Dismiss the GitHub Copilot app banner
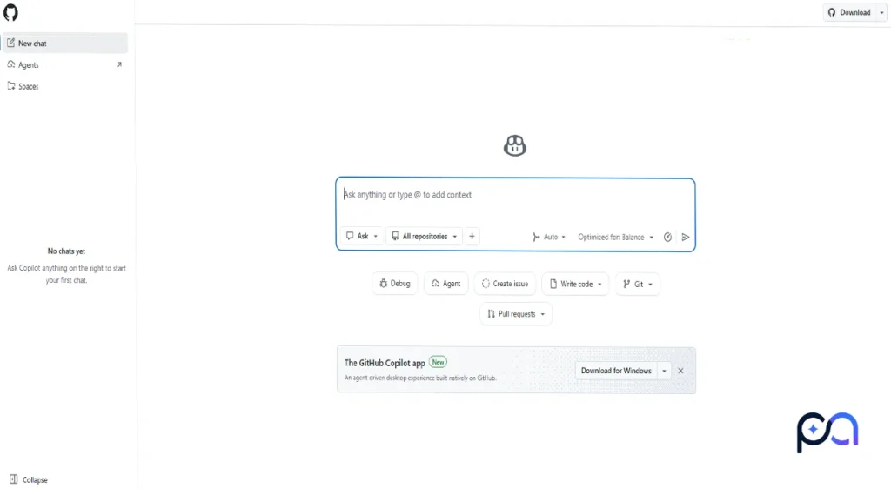Image resolution: width=891 pixels, height=489 pixels. pos(680,371)
